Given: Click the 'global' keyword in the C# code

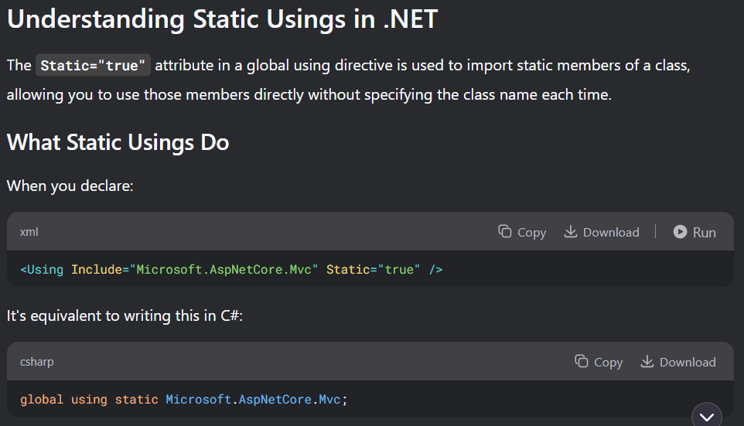Looking at the screenshot, I should pos(42,400).
